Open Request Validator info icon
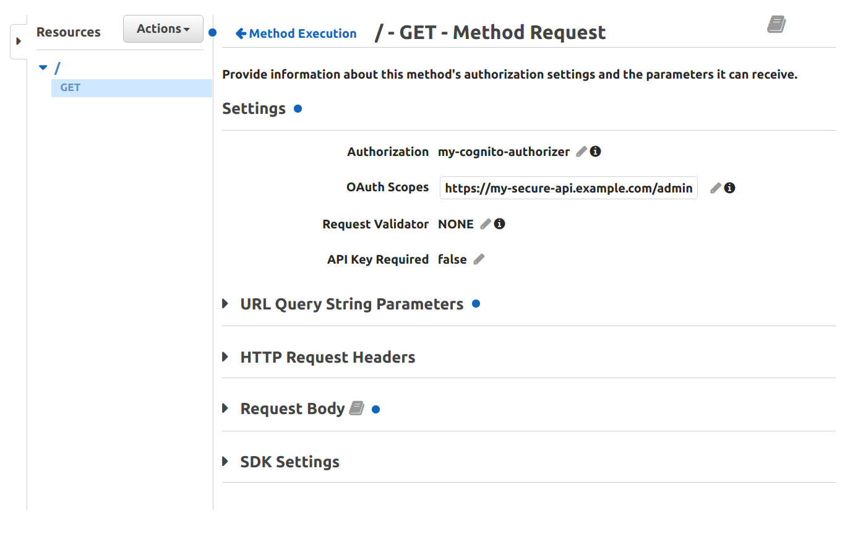845x544 pixels. pyautogui.click(x=499, y=223)
